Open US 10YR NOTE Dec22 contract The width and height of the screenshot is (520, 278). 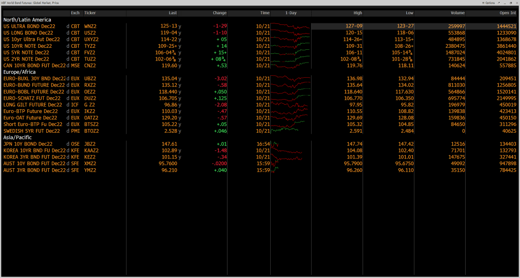coord(26,46)
